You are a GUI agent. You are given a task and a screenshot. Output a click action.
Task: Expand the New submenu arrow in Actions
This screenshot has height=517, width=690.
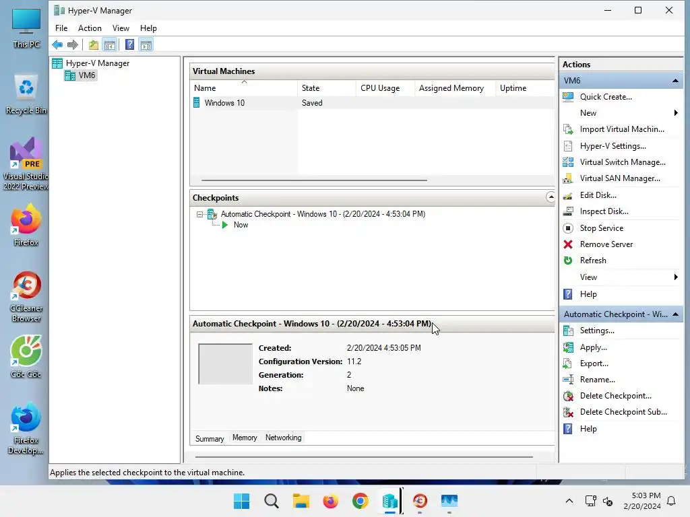pyautogui.click(x=675, y=113)
